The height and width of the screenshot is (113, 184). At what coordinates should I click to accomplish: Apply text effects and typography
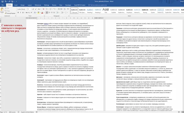(x=35, y=12)
